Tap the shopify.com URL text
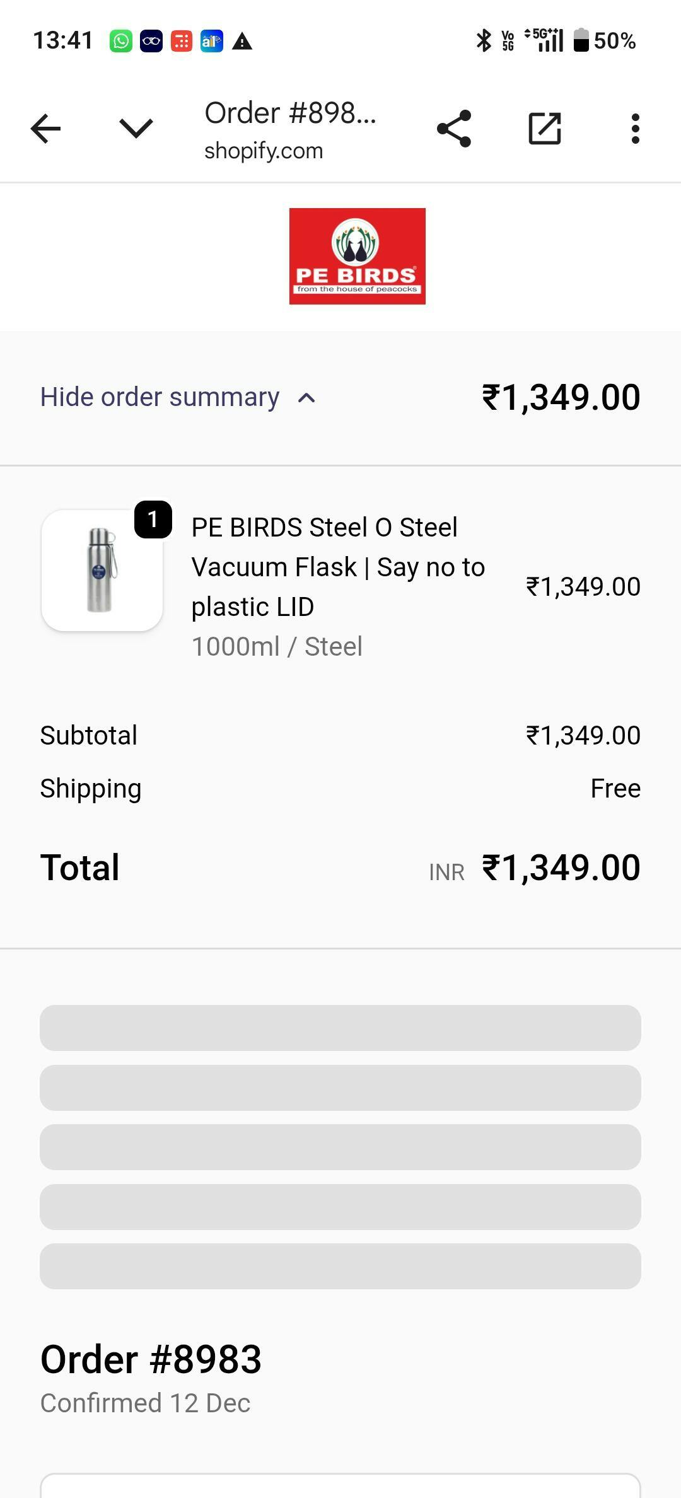681x1498 pixels. click(x=264, y=151)
